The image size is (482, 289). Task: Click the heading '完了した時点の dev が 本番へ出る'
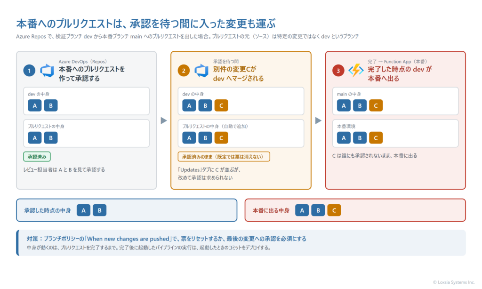coord(400,74)
